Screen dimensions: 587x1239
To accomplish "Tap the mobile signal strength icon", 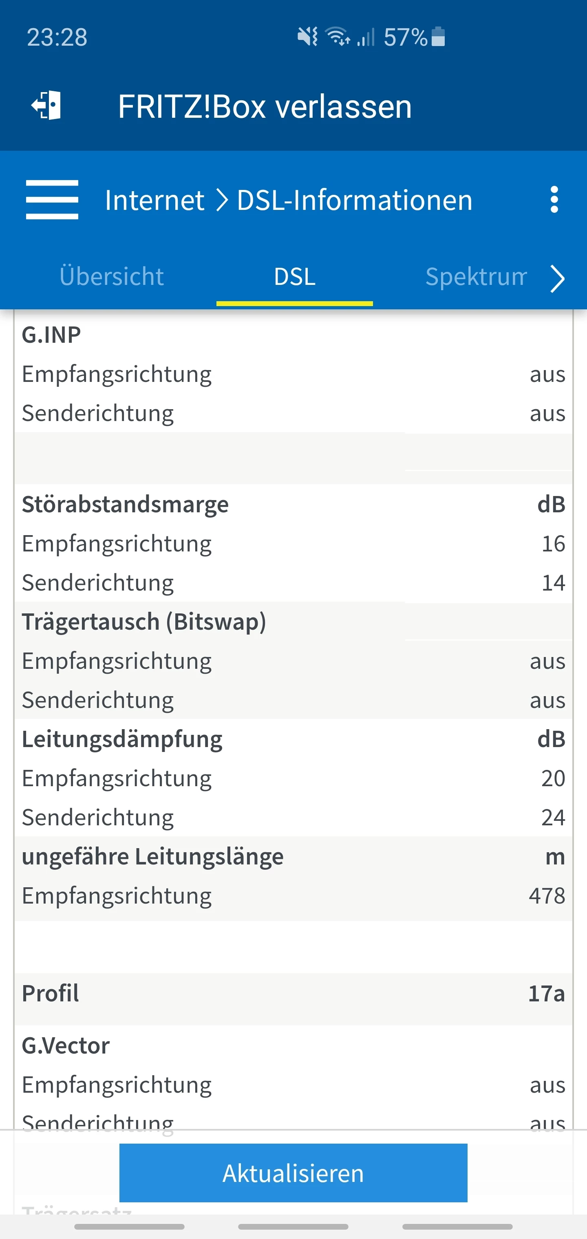I will (366, 37).
